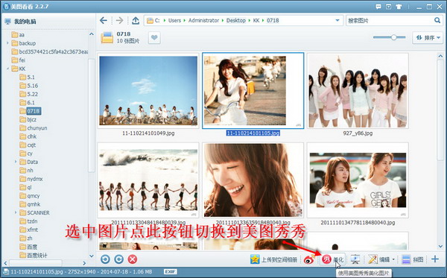447x278 pixels.
Task: Click the 编辑 edit button
Action: click(379, 259)
